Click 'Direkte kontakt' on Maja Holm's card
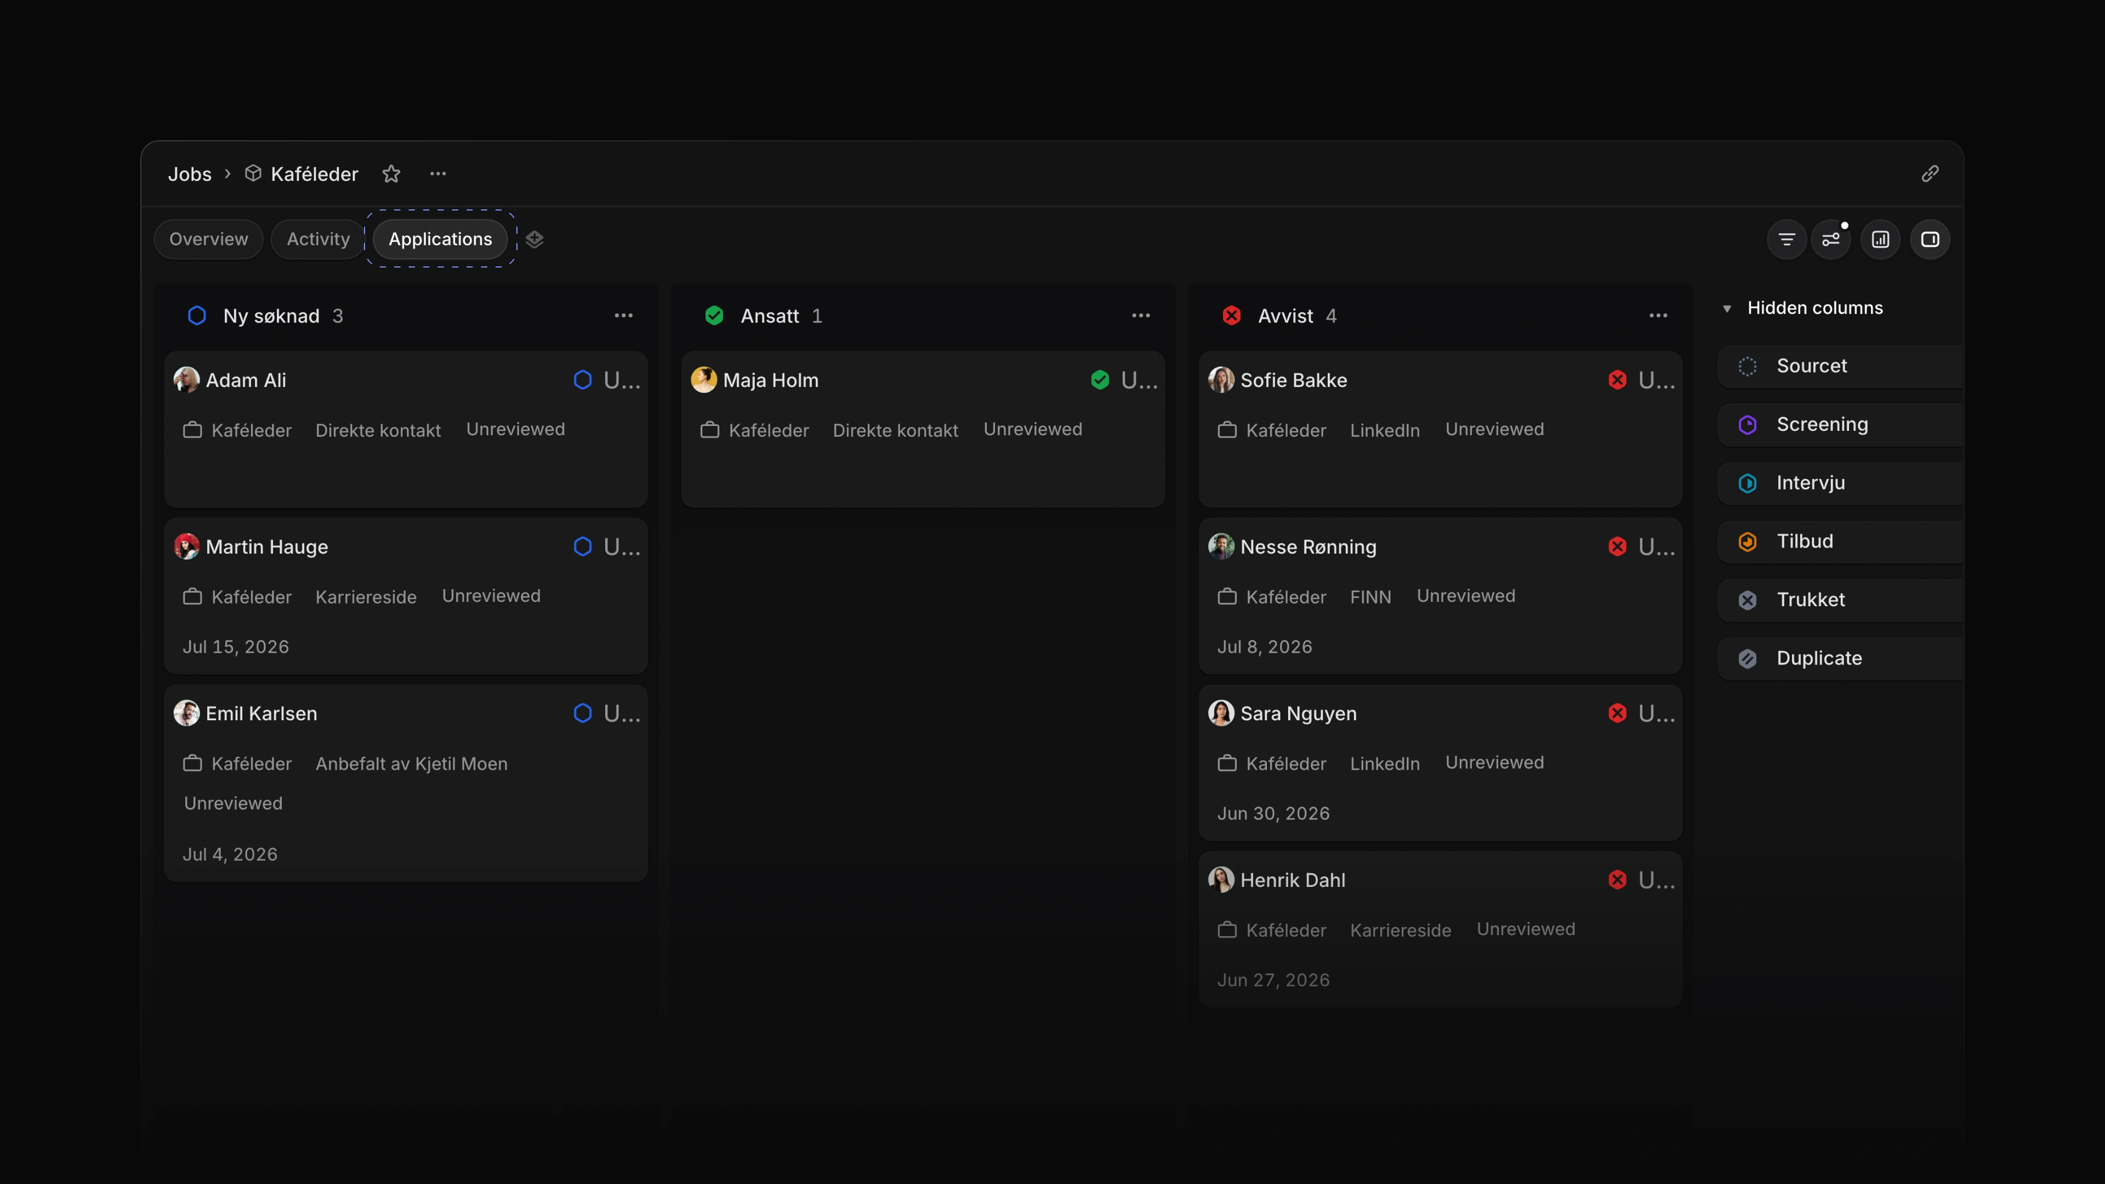Screen dimensions: 2105x1184 point(896,431)
